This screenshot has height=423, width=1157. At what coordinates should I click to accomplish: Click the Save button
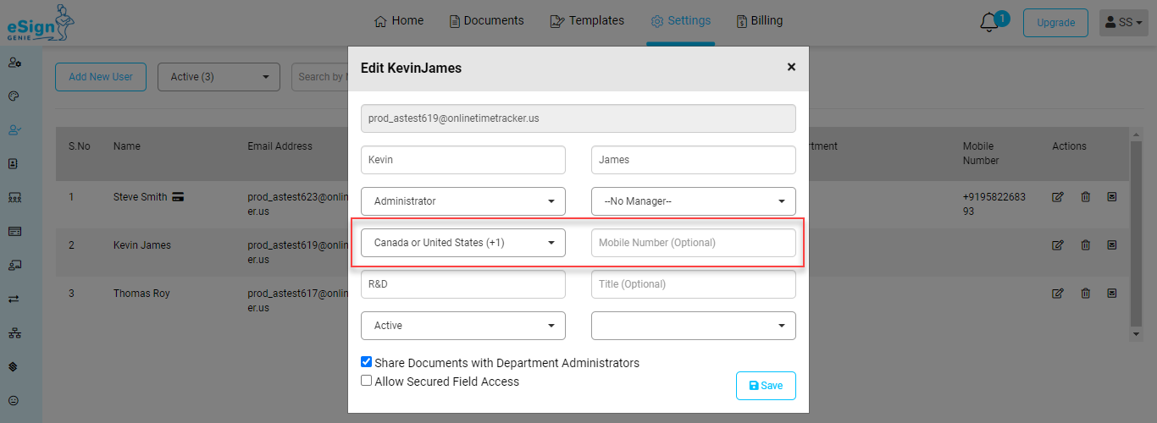[x=766, y=385]
